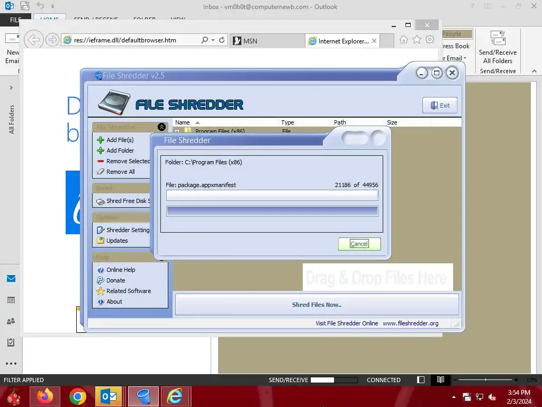The width and height of the screenshot is (542, 407).
Task: Click Exit button in File Shredder
Action: click(440, 105)
